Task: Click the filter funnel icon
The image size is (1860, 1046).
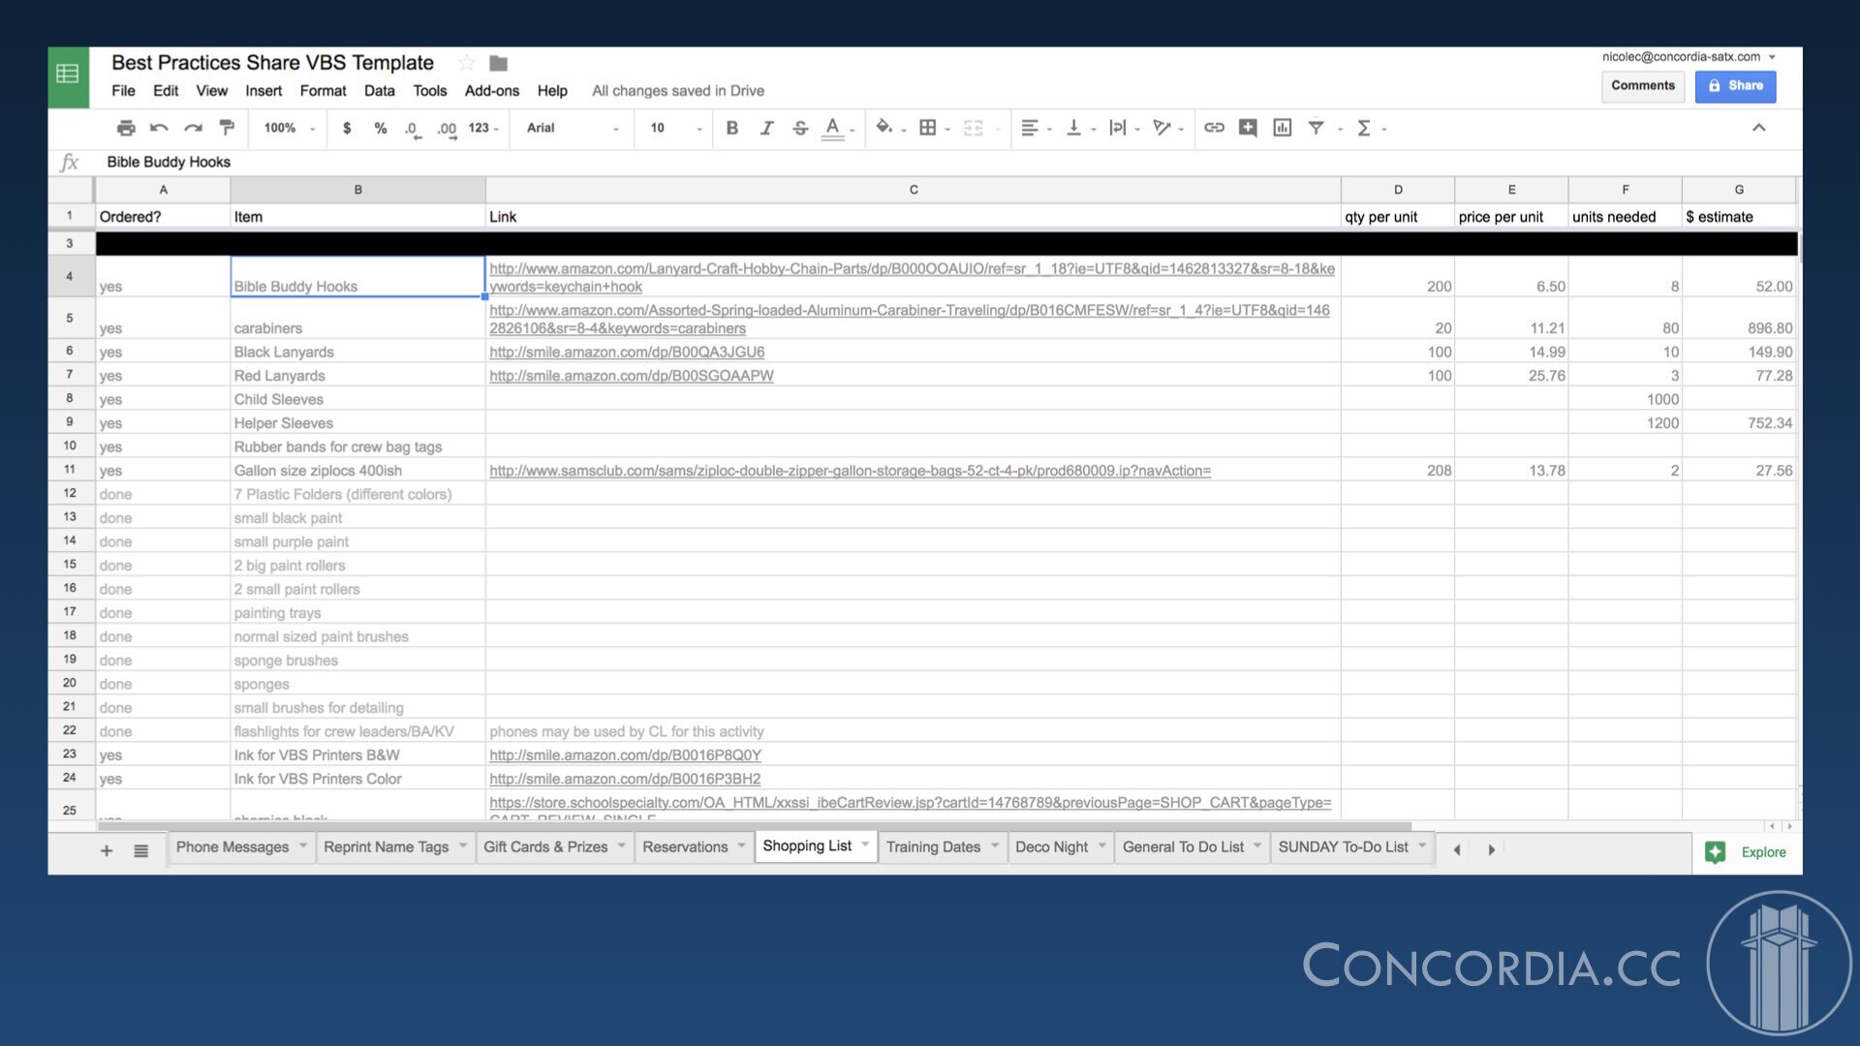Action: coord(1316,128)
